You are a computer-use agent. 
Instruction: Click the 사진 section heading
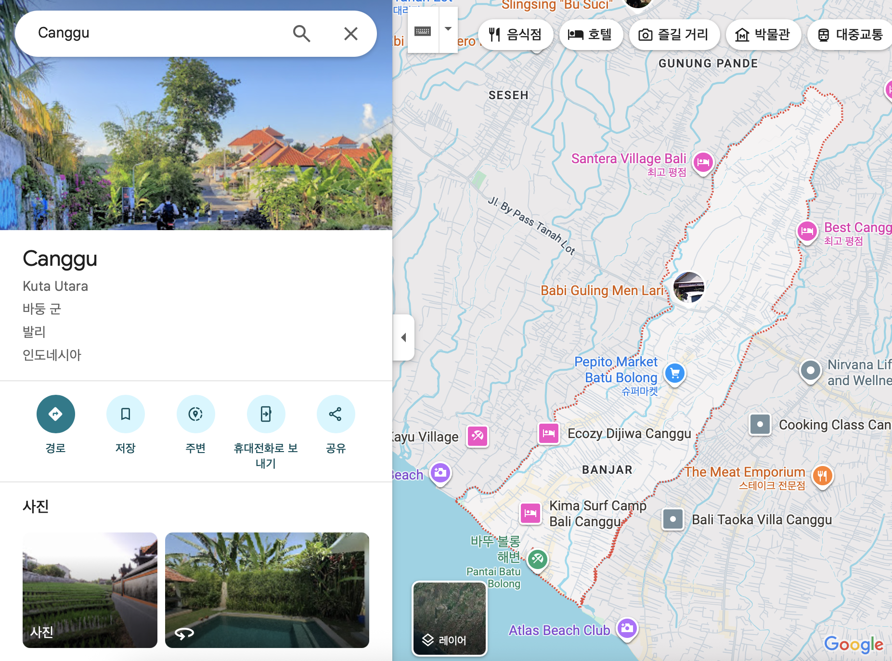click(x=36, y=506)
